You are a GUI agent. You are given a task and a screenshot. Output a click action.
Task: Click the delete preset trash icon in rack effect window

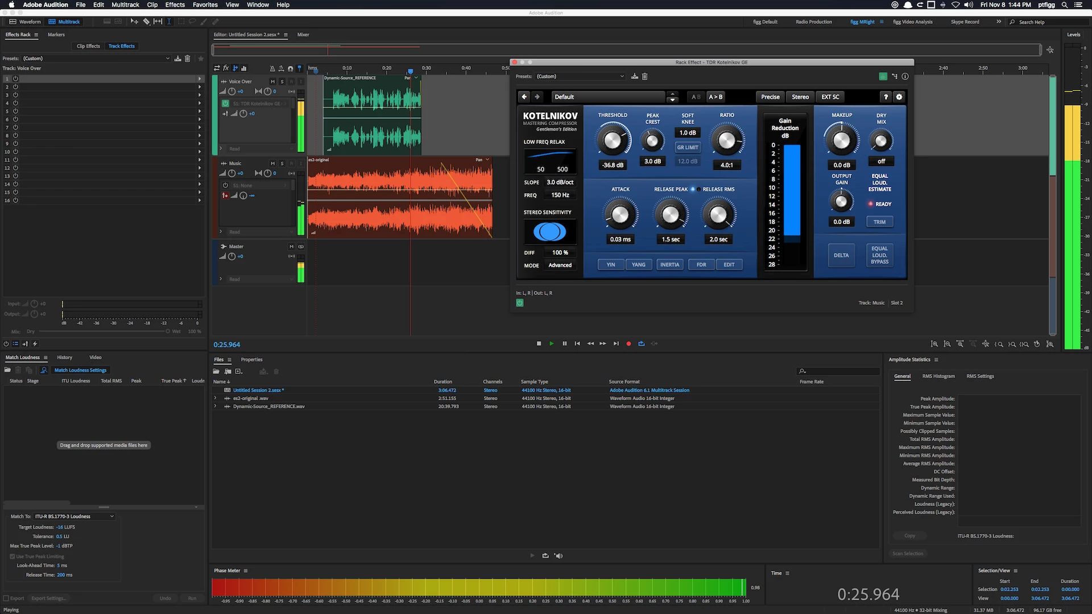point(645,76)
